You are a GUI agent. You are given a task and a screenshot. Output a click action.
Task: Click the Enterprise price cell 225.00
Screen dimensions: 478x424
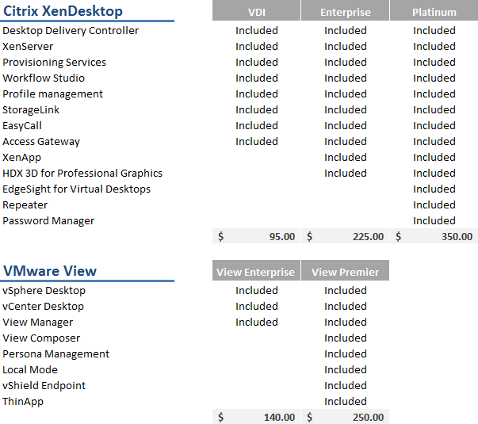pos(345,236)
